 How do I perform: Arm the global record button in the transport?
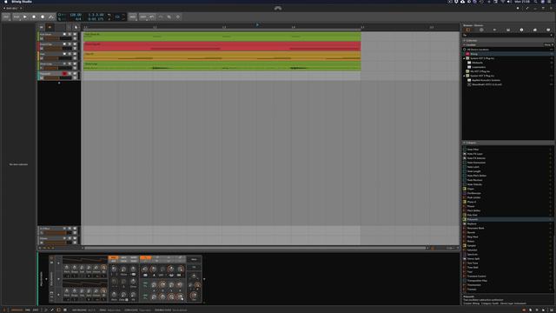(43, 17)
